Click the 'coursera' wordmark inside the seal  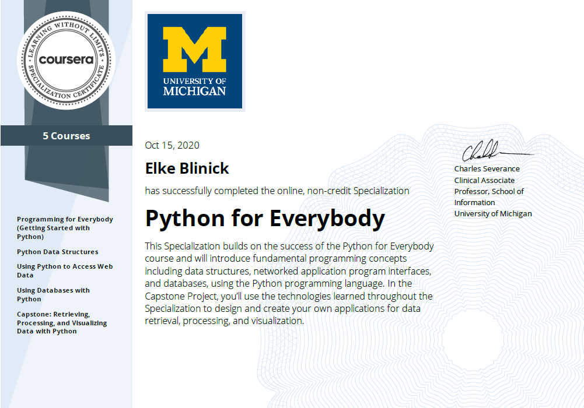[x=67, y=59]
